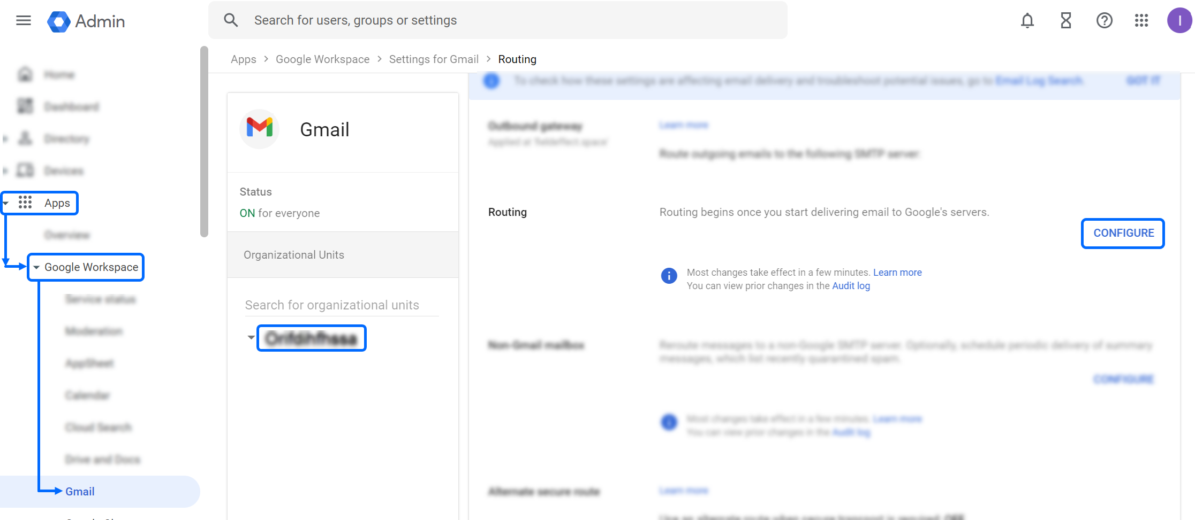The height and width of the screenshot is (520, 1195).
Task: Click the info icon below Non-Gmail mailbox
Action: click(x=669, y=422)
